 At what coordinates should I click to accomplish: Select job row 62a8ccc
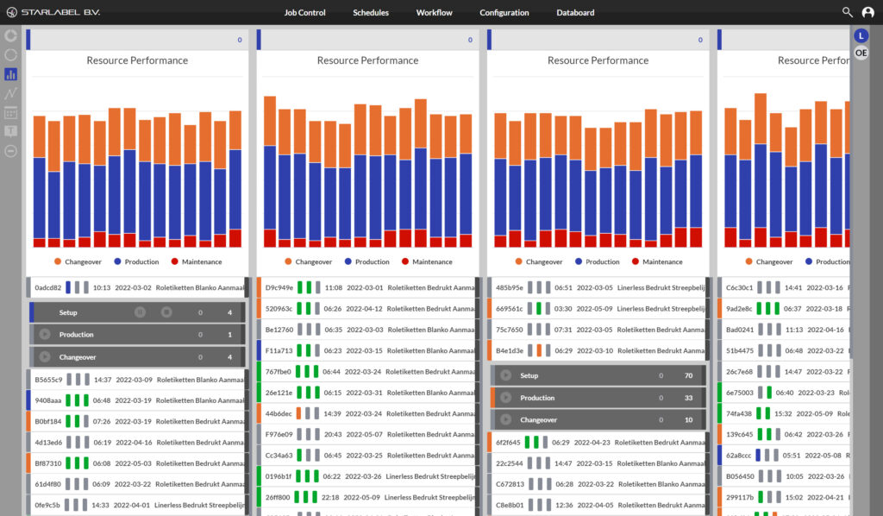coord(784,455)
